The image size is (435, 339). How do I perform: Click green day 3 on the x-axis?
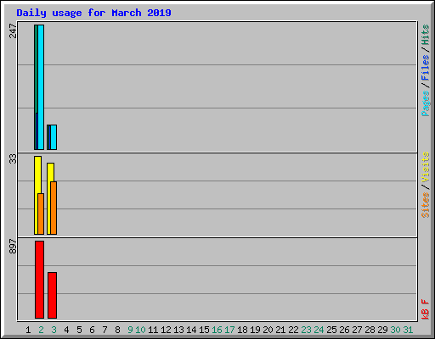[x=54, y=330]
